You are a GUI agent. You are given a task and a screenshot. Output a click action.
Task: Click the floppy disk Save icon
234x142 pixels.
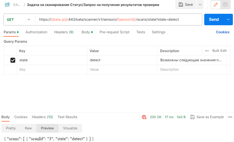click(181, 5)
